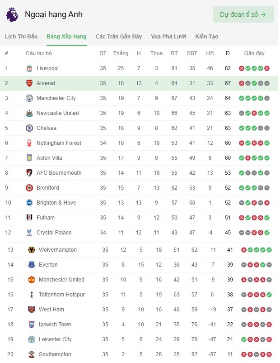Click the Chelsea club crest
This screenshot has width=280, height=363.
click(29, 128)
